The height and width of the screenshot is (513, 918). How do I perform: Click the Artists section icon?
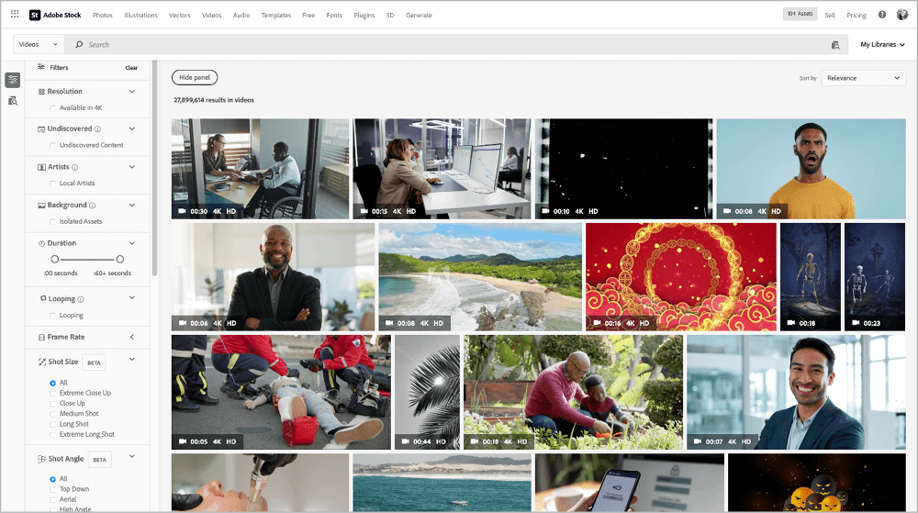pyautogui.click(x=41, y=167)
